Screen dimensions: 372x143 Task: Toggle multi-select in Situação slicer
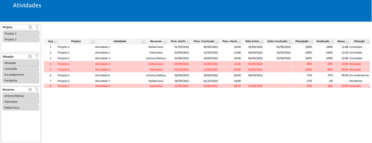(x=30, y=56)
